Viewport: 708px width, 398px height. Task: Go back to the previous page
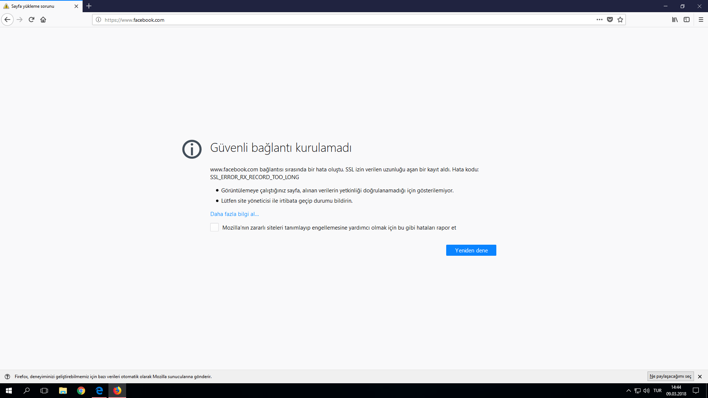7,20
